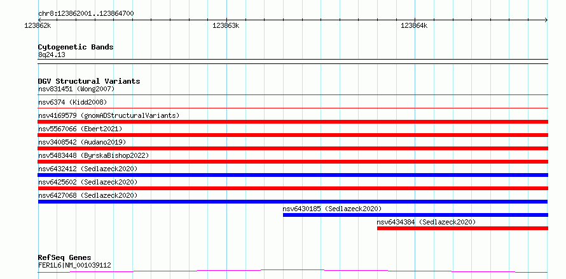The image size is (566, 279).
Task: Open variant nsv6427068 (Sedlazeck2020) label
Action: pyautogui.click(x=88, y=195)
